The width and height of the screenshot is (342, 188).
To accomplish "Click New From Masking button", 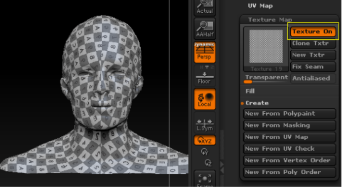I will [289, 125].
